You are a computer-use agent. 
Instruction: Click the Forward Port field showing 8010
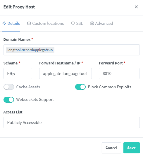coord(119,73)
